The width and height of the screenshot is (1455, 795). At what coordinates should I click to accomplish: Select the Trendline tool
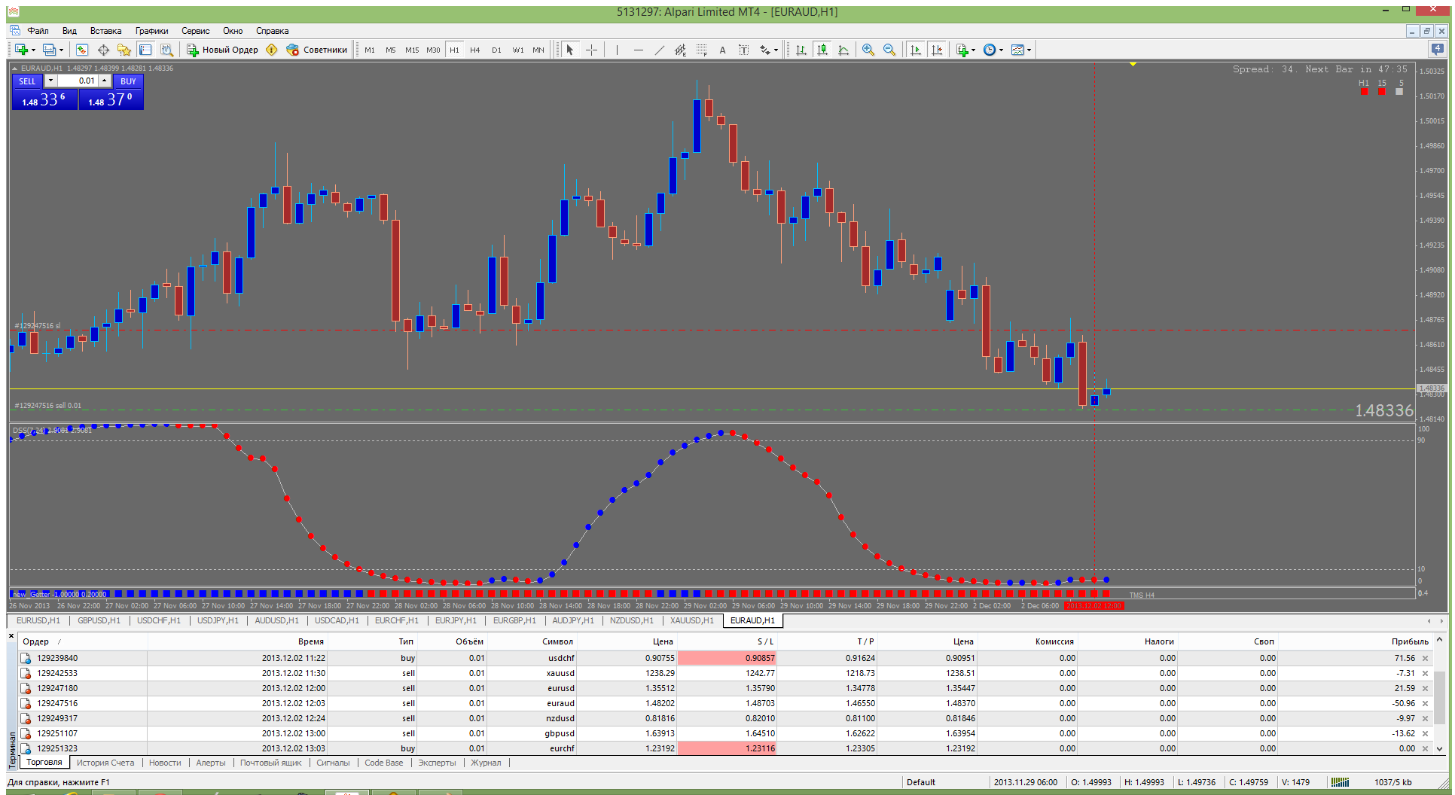coord(660,50)
